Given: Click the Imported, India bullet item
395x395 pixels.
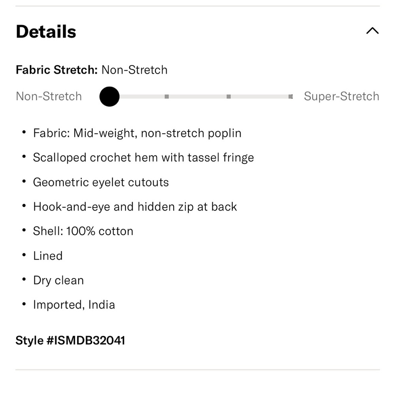Looking at the screenshot, I should tap(74, 305).
